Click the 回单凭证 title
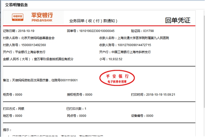This screenshot has height=137, width=205. pyautogui.click(x=178, y=20)
